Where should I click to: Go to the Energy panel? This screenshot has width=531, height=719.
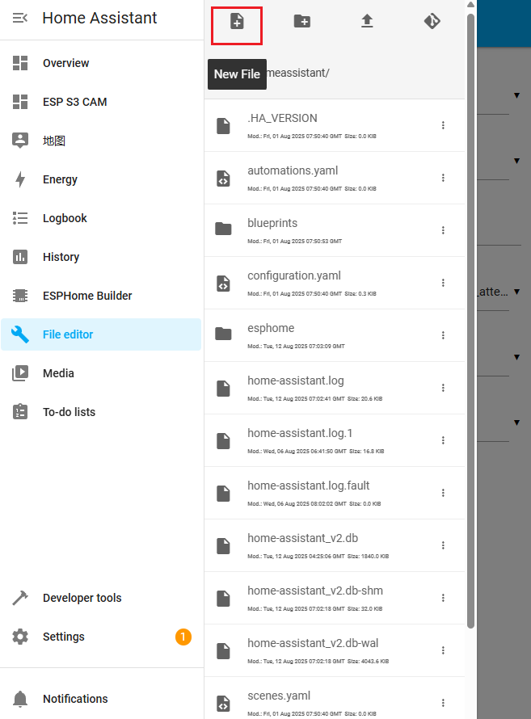[x=101, y=179]
